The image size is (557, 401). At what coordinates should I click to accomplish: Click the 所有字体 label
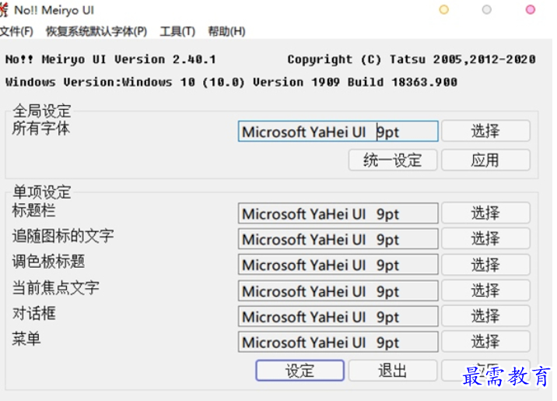click(41, 128)
